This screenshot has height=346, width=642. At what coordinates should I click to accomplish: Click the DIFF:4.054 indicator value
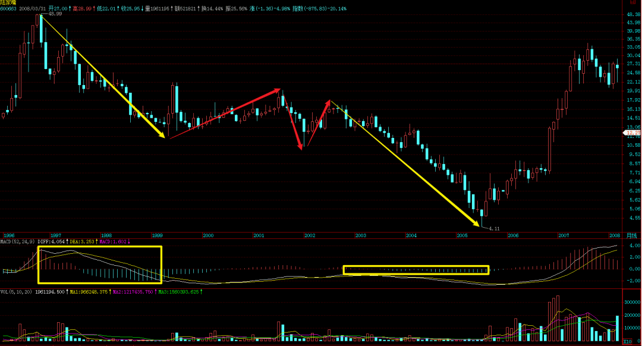pyautogui.click(x=51, y=241)
